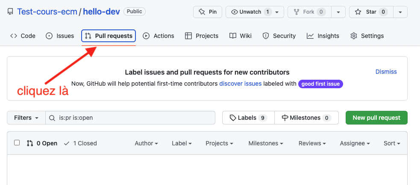Click the Pin repository button
Viewport: 420px width, 185px height.
208,12
